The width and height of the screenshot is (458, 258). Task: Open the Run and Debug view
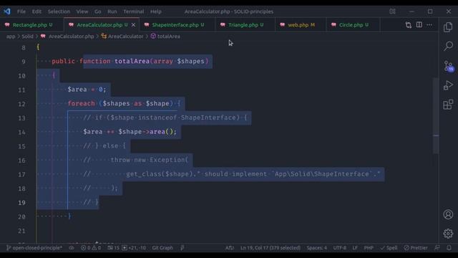pyautogui.click(x=448, y=85)
